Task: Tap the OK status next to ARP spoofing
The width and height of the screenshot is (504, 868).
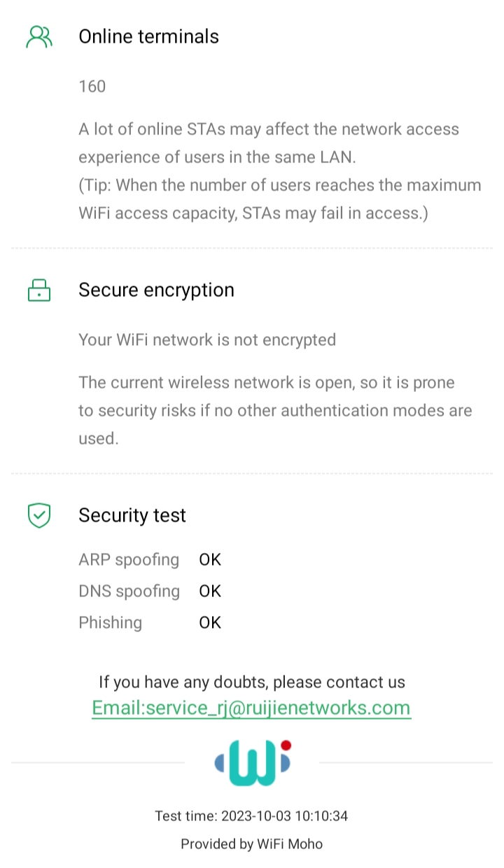Action: click(210, 560)
